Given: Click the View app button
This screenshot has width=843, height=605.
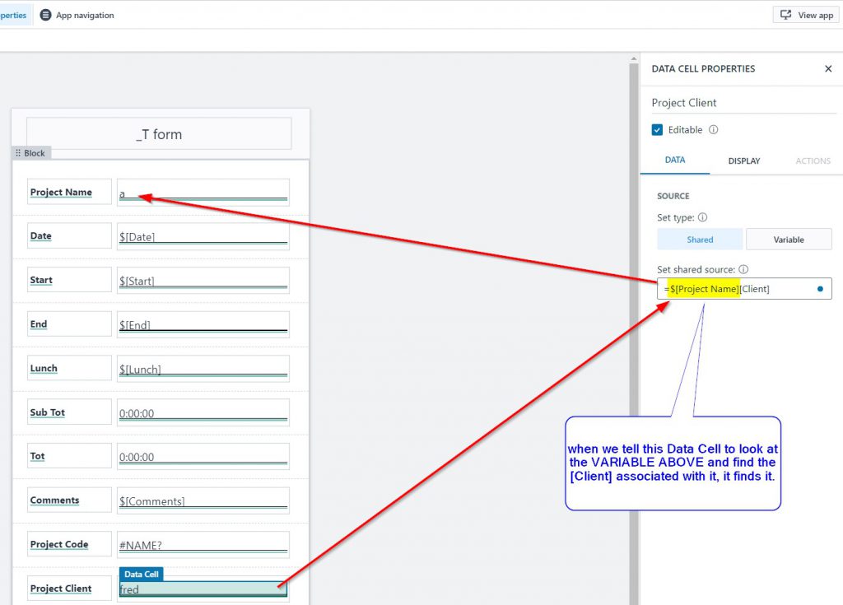Looking at the screenshot, I should pyautogui.click(x=806, y=15).
